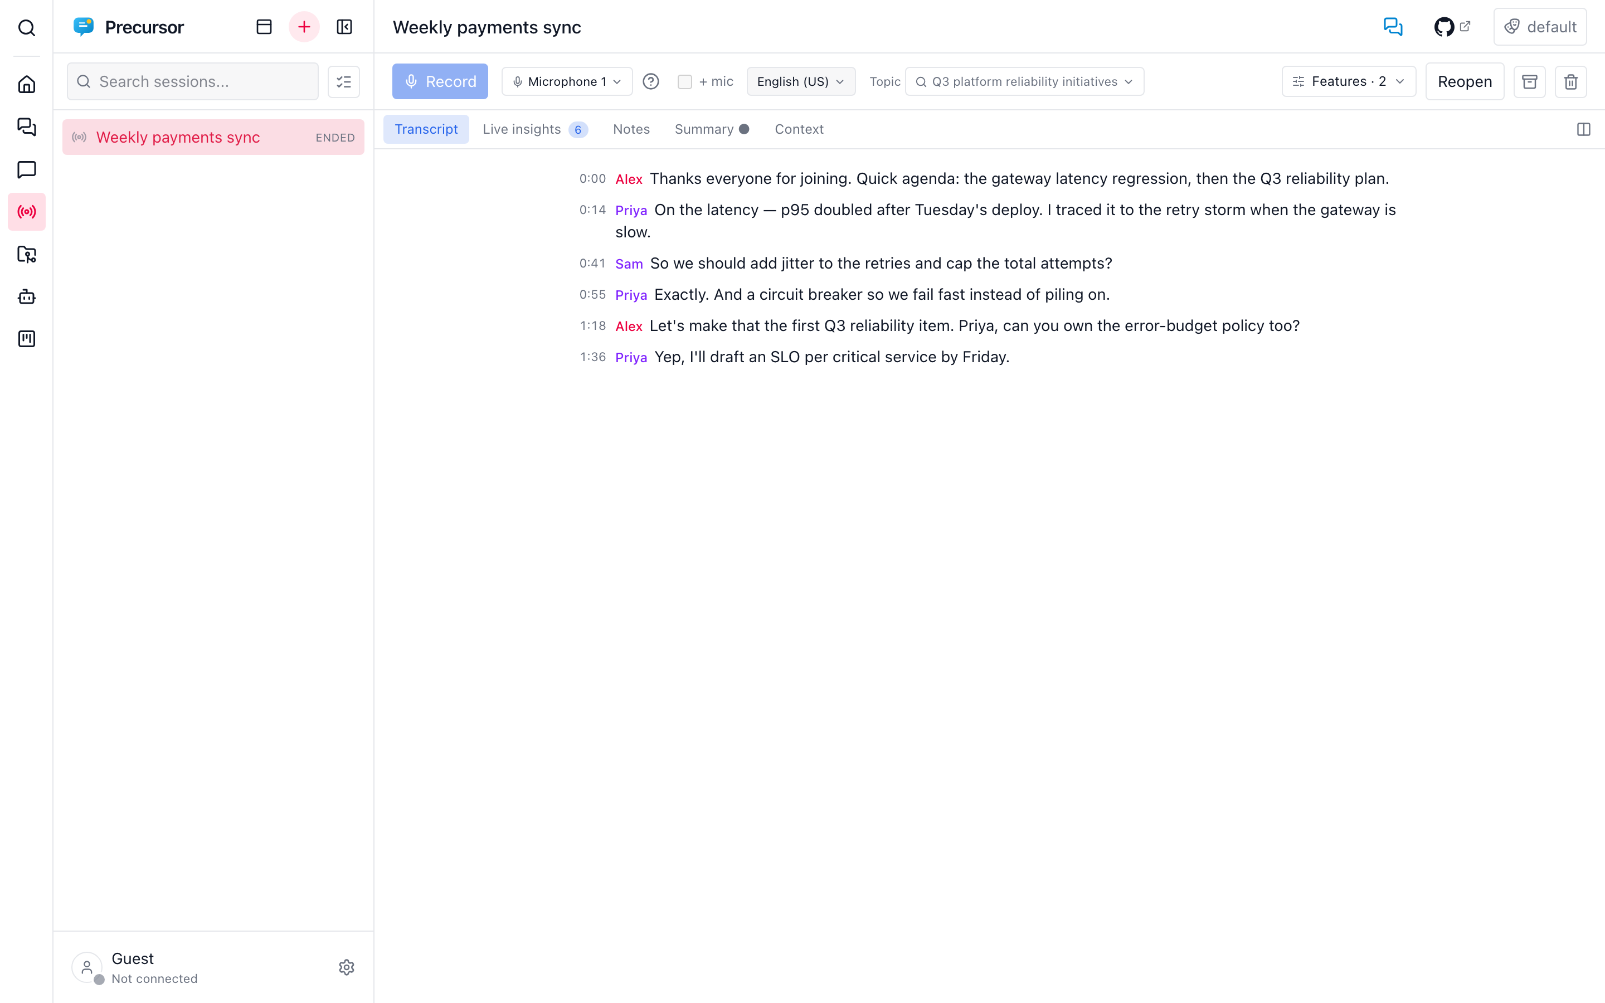Screen dimensions: 1605x1003
Task: Click the panel layout icon next to Precursor
Action: click(x=264, y=27)
